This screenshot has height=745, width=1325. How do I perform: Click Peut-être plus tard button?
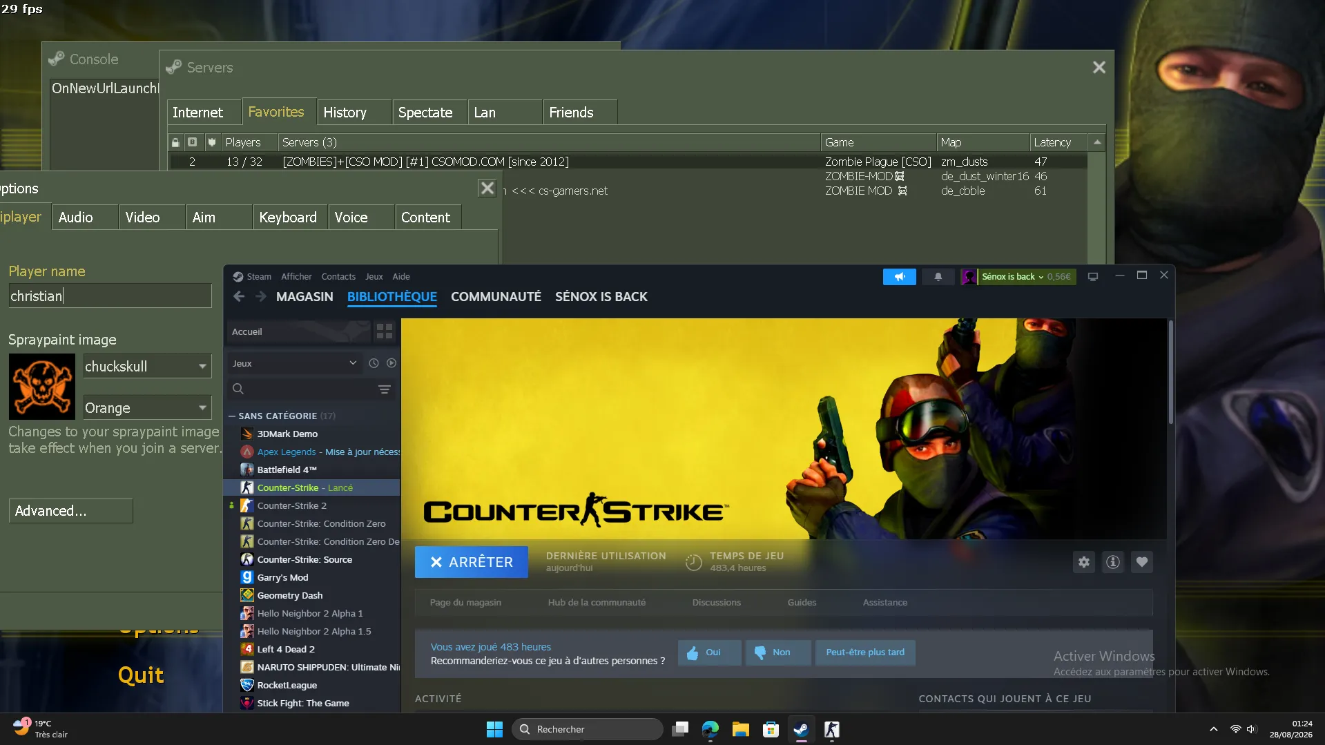865,652
